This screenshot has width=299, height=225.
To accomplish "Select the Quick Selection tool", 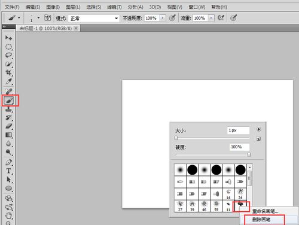I will (8, 64).
